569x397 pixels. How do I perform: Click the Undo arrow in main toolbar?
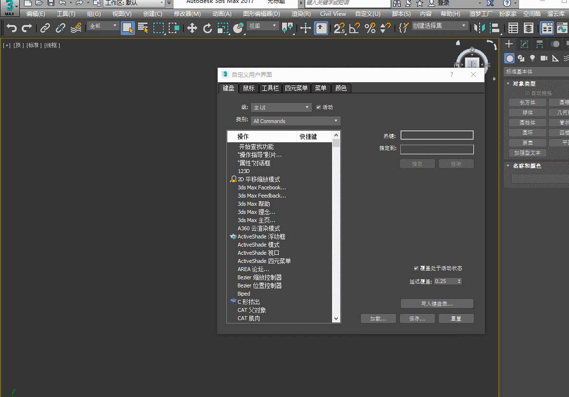(x=12, y=28)
